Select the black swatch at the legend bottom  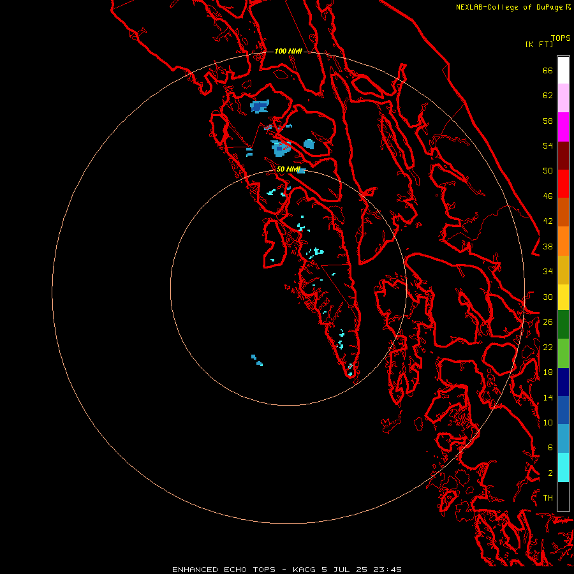pyautogui.click(x=563, y=496)
